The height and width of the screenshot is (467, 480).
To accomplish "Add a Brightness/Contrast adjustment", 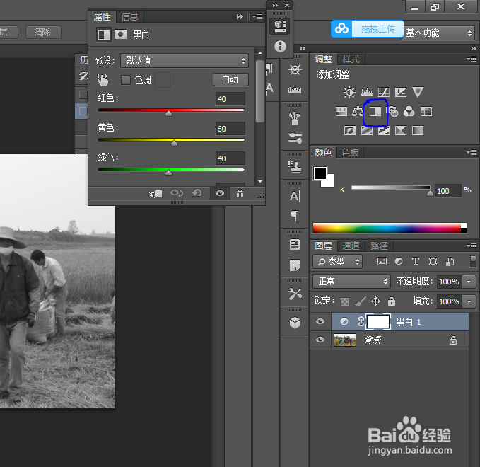I will (349, 92).
